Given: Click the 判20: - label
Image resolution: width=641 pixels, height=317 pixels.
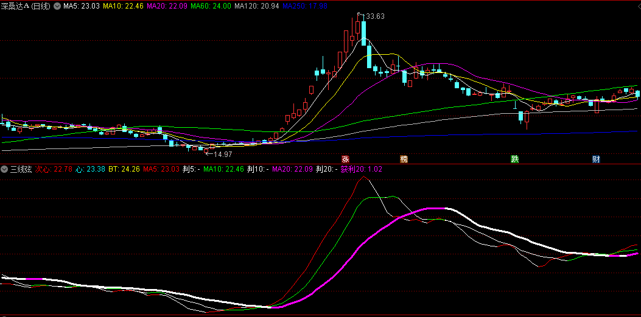Looking at the screenshot, I should point(326,169).
